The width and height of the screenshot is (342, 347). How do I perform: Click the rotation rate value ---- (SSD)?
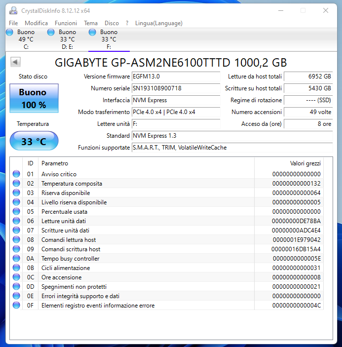(308, 100)
